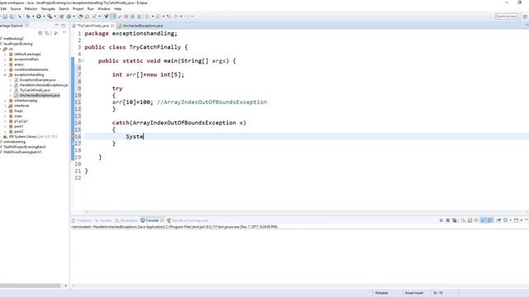Screen dimensions: 529x297
Task: Expand the inheritancepkg package
Action: coord(6,101)
